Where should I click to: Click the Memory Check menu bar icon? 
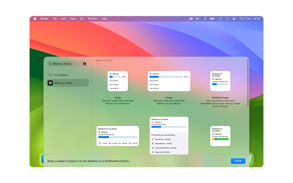pyautogui.click(x=191, y=19)
